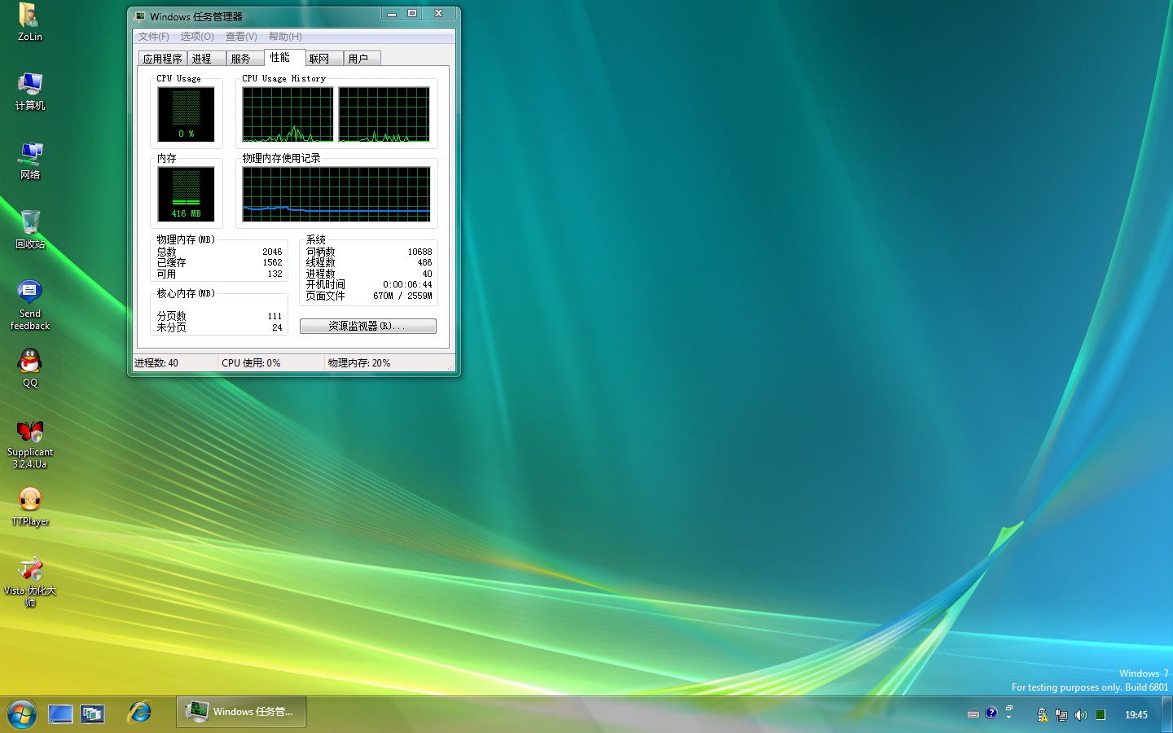Click the blue help question mark tray icon

(991, 713)
